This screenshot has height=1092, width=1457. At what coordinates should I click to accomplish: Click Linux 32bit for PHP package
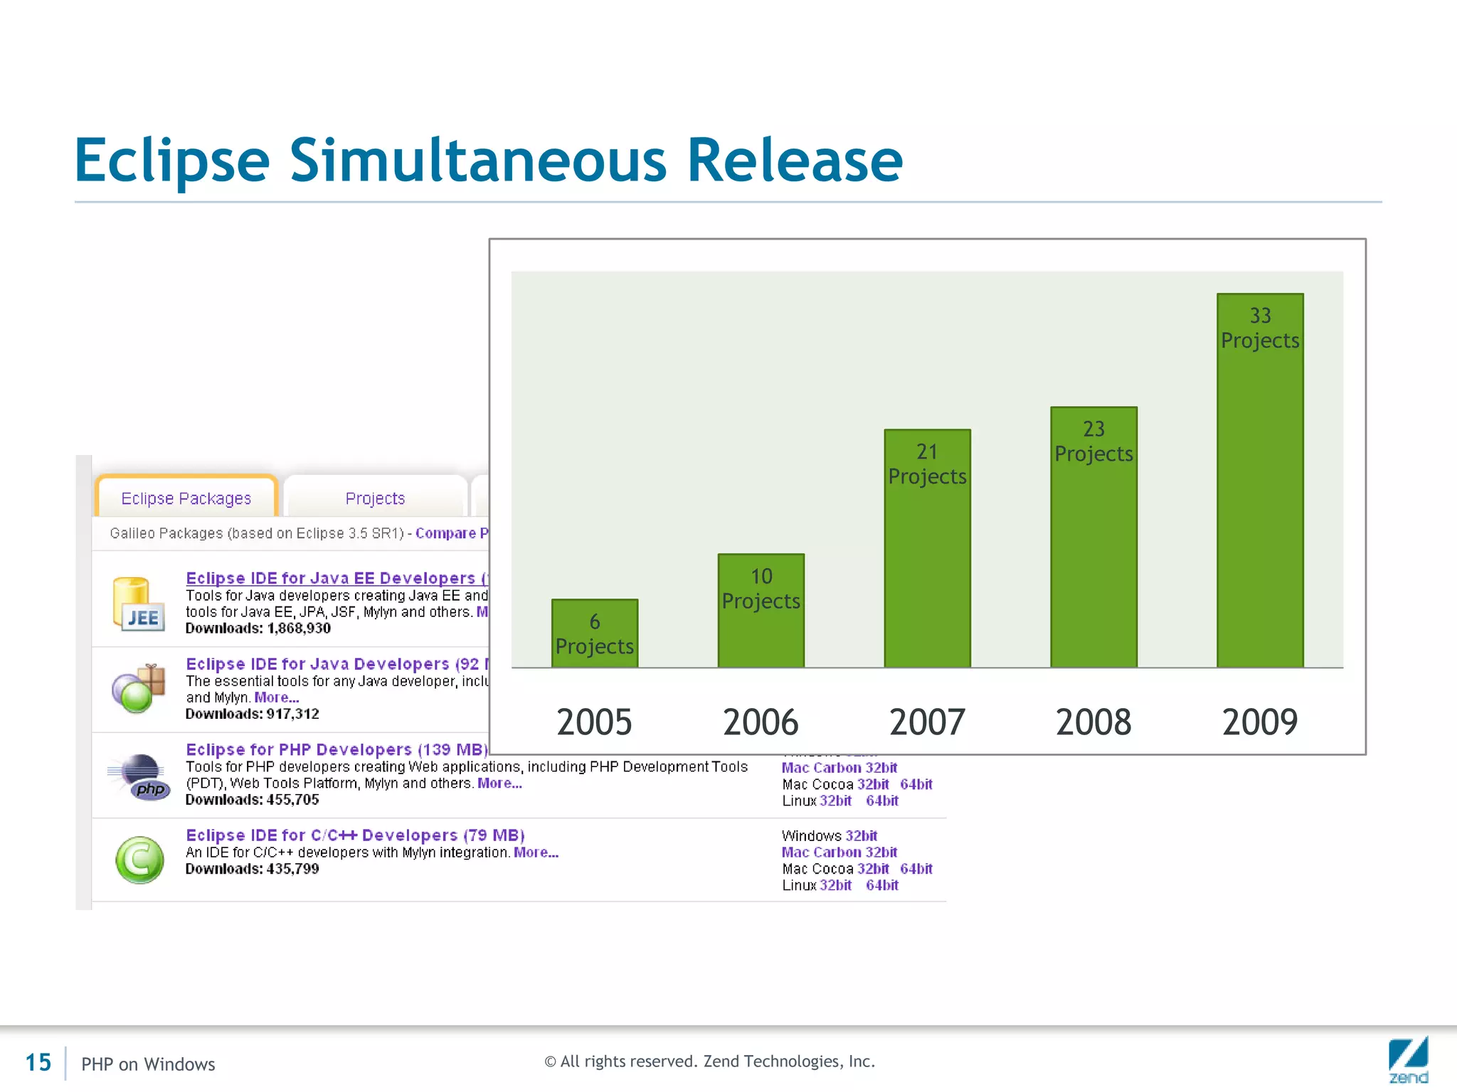[x=835, y=801]
